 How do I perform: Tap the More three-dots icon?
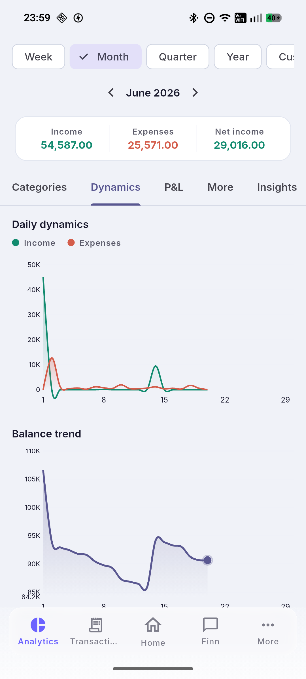point(268,625)
